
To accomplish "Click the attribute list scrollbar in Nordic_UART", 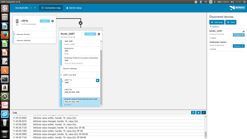I will click(101, 77).
